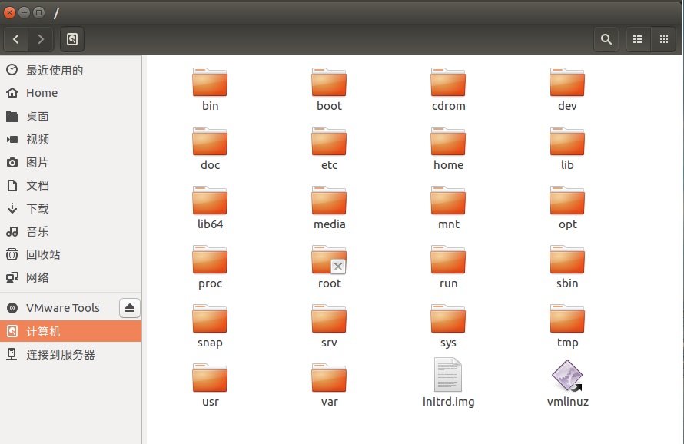The image size is (684, 444).
Task: Open 网络 in the sidebar
Action: (71, 278)
